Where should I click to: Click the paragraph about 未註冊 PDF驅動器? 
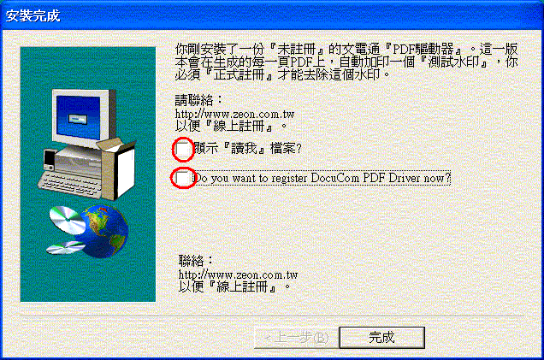click(x=346, y=62)
